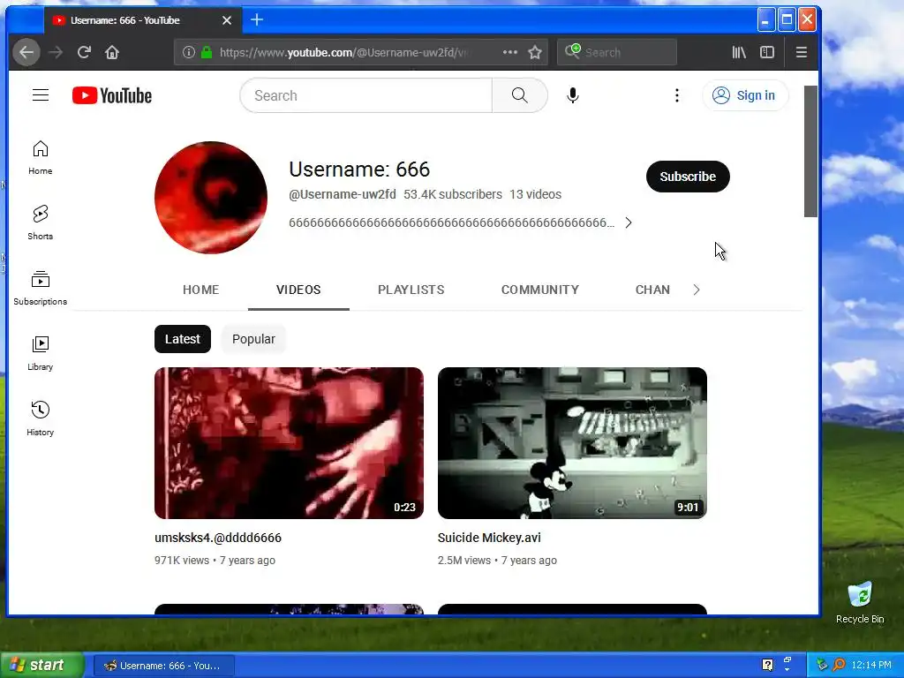Open the Windows start menu

pos(41,666)
